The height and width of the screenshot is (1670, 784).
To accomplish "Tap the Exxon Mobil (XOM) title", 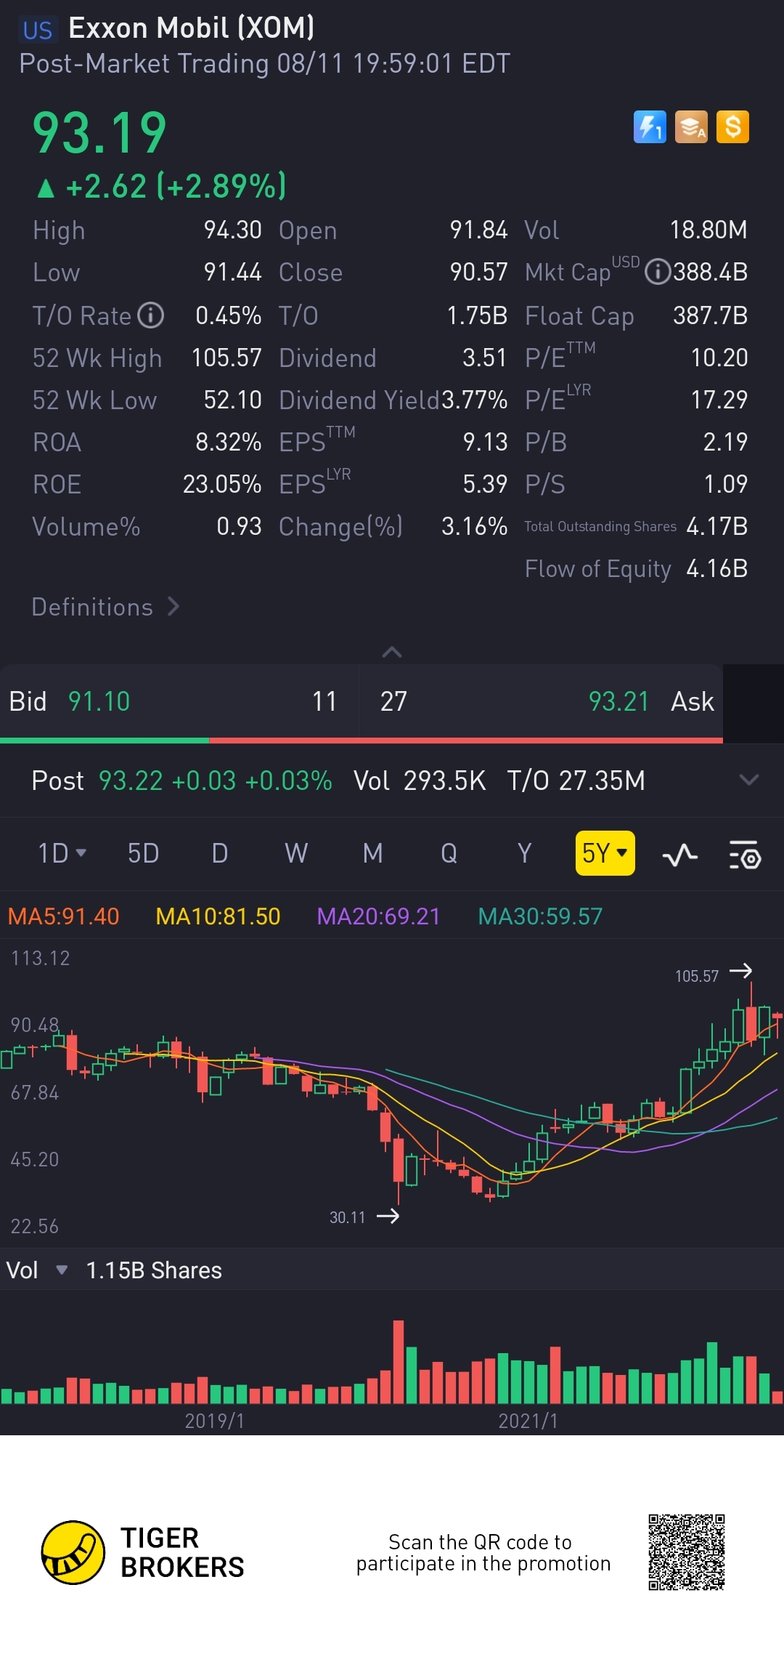I will pos(191,28).
